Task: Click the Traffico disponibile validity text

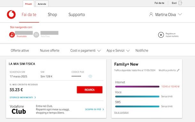Action: tap(135, 70)
